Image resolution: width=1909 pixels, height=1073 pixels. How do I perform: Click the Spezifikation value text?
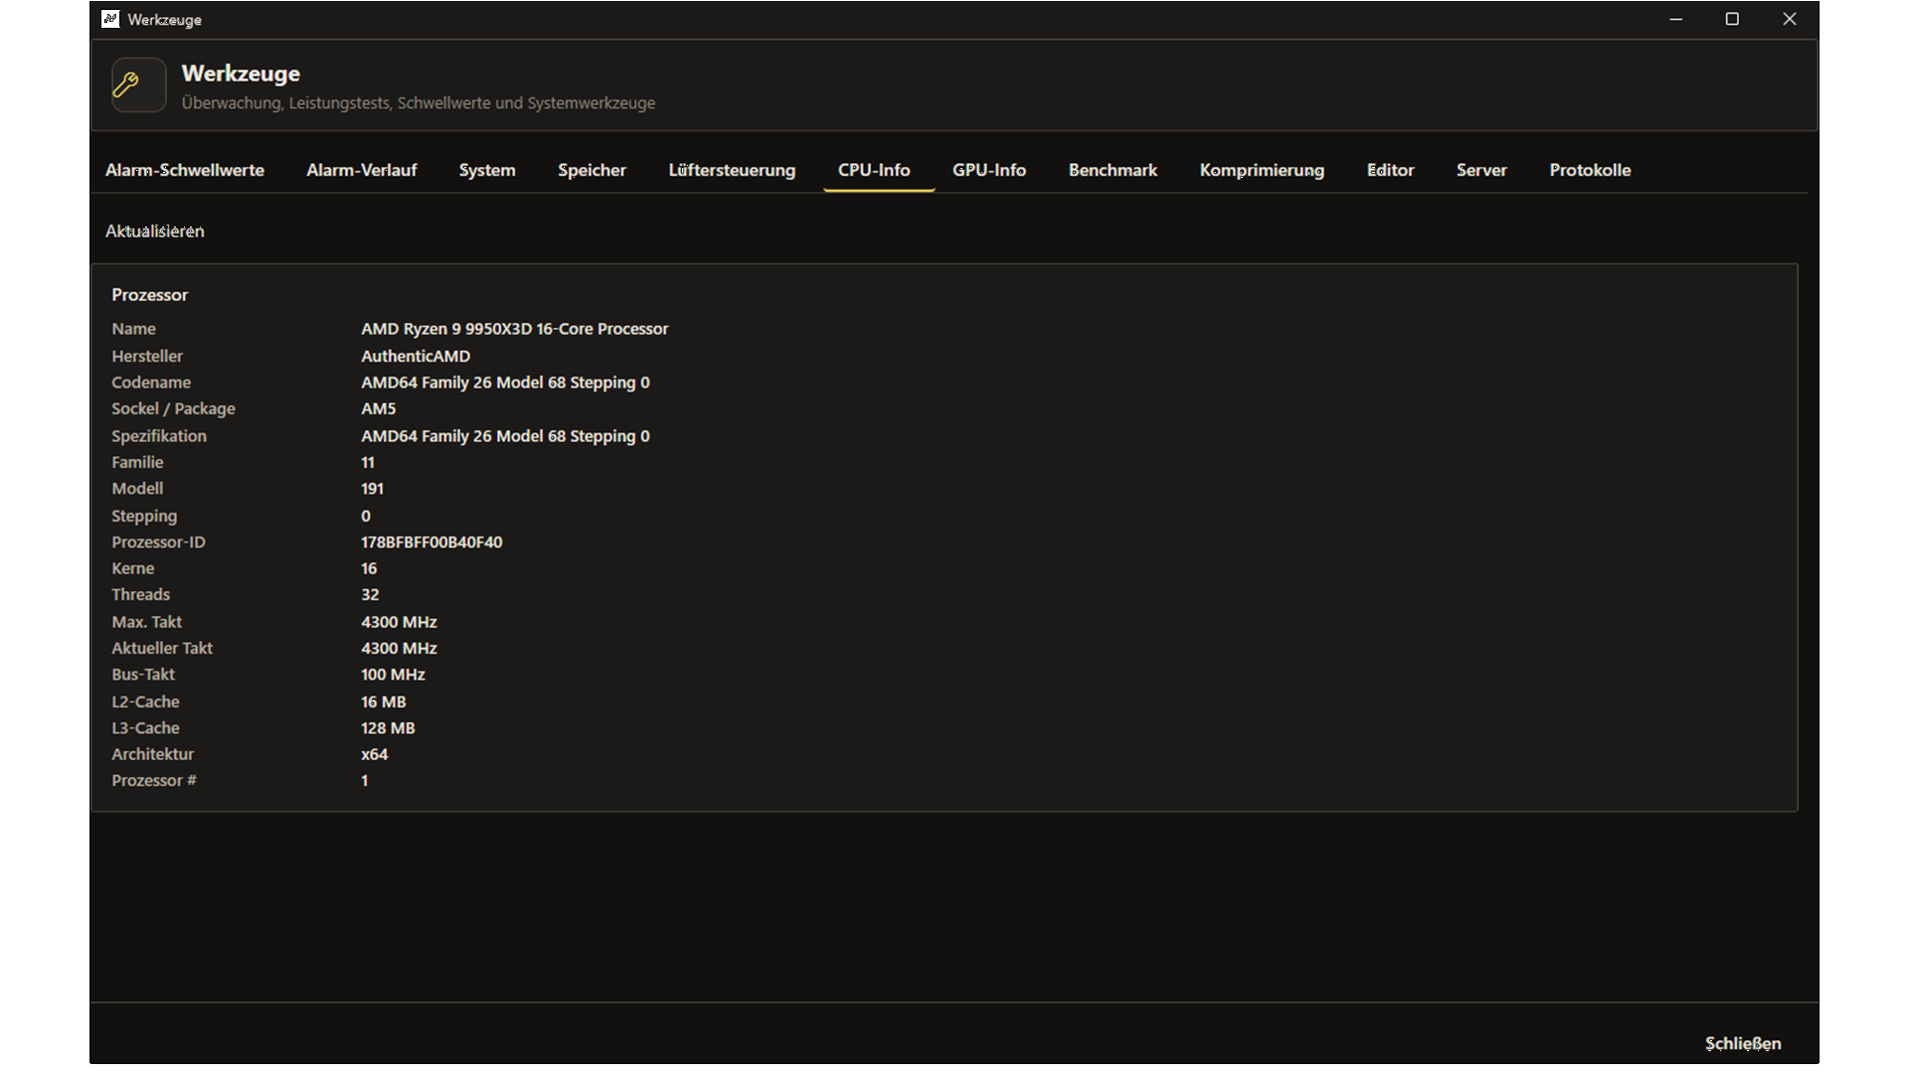coord(505,436)
